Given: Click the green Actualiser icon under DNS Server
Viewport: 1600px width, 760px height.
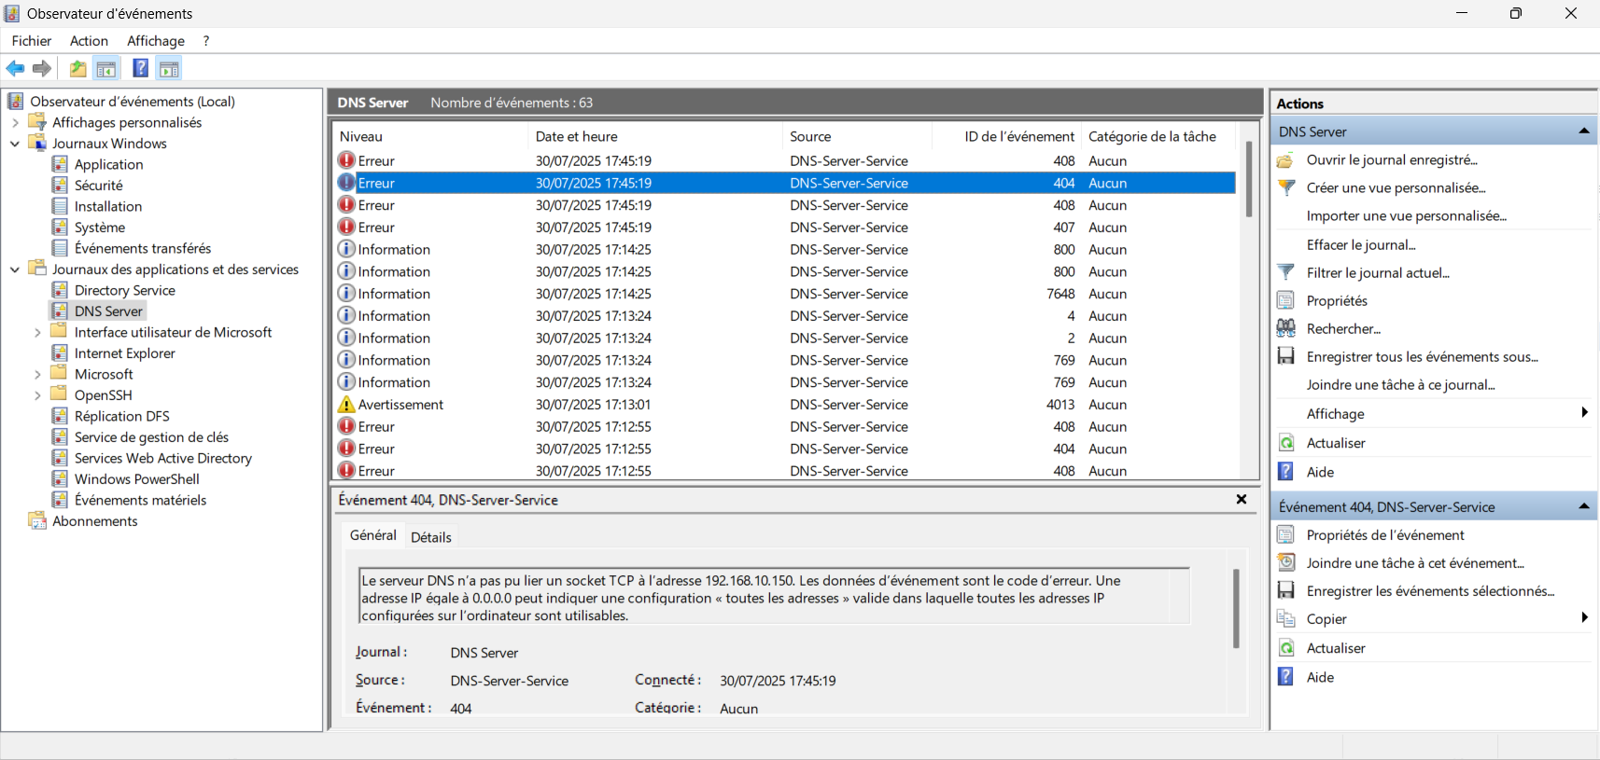Looking at the screenshot, I should [x=1285, y=443].
